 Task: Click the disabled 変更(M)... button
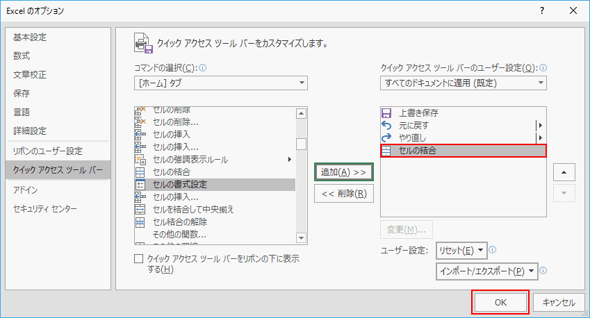(407, 230)
